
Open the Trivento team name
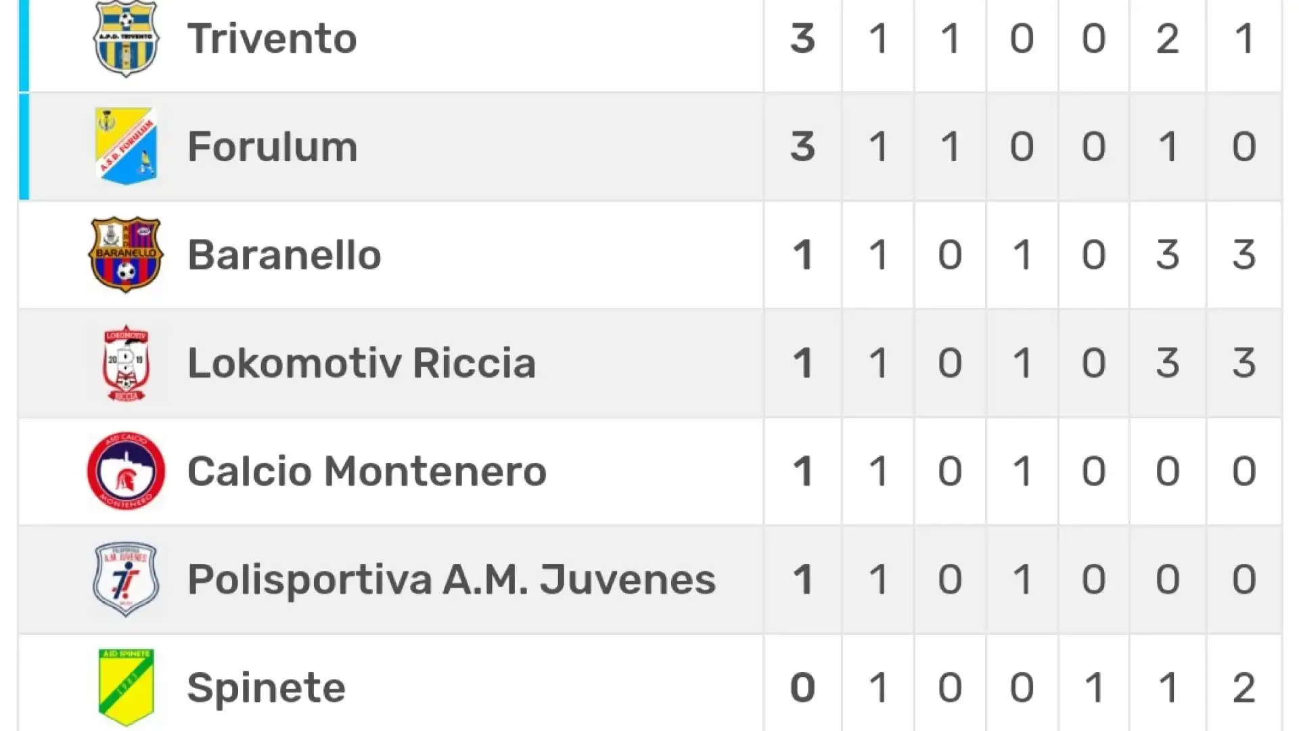[272, 38]
